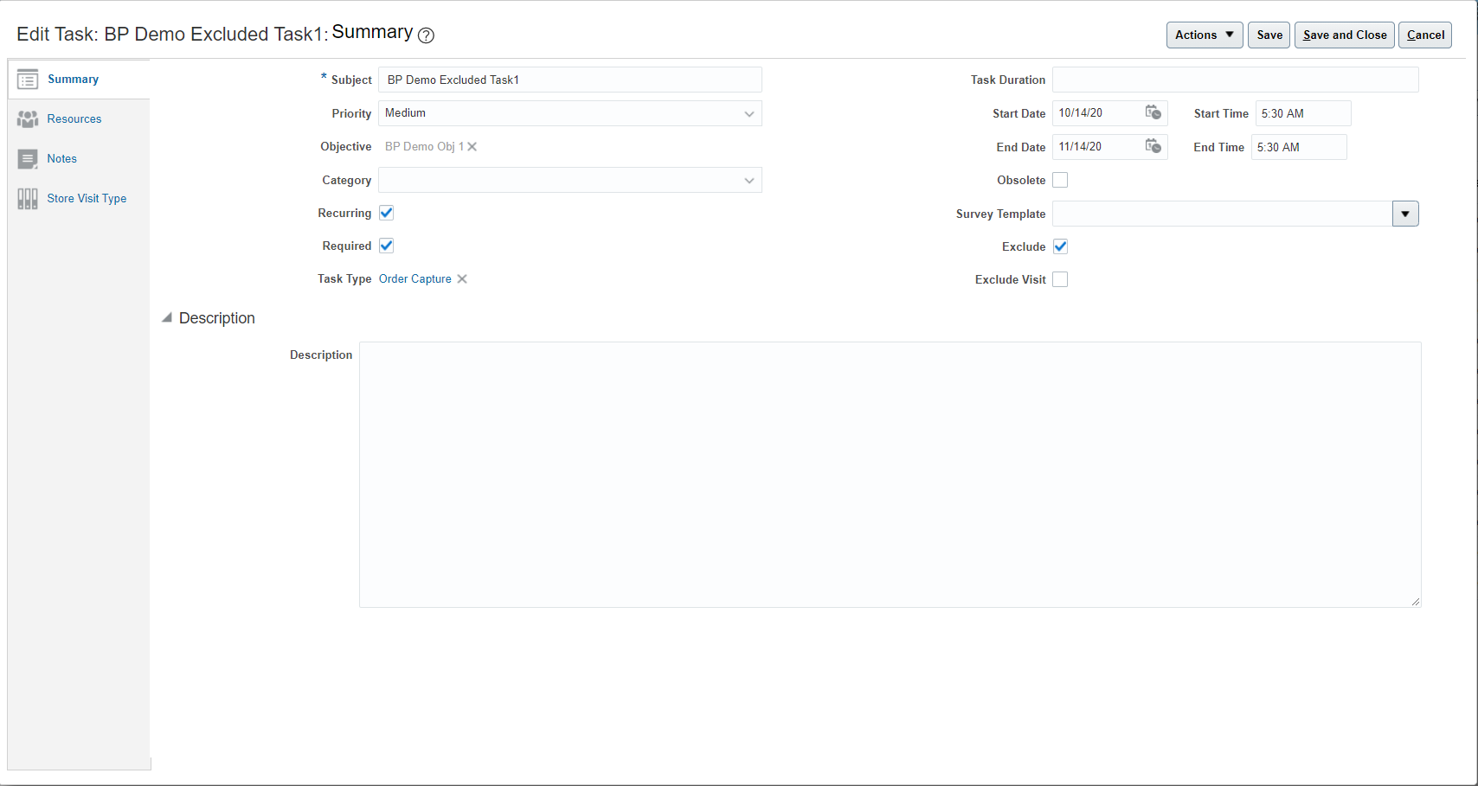1478x786 pixels.
Task: Switch to the Resources tab
Action: tap(74, 119)
